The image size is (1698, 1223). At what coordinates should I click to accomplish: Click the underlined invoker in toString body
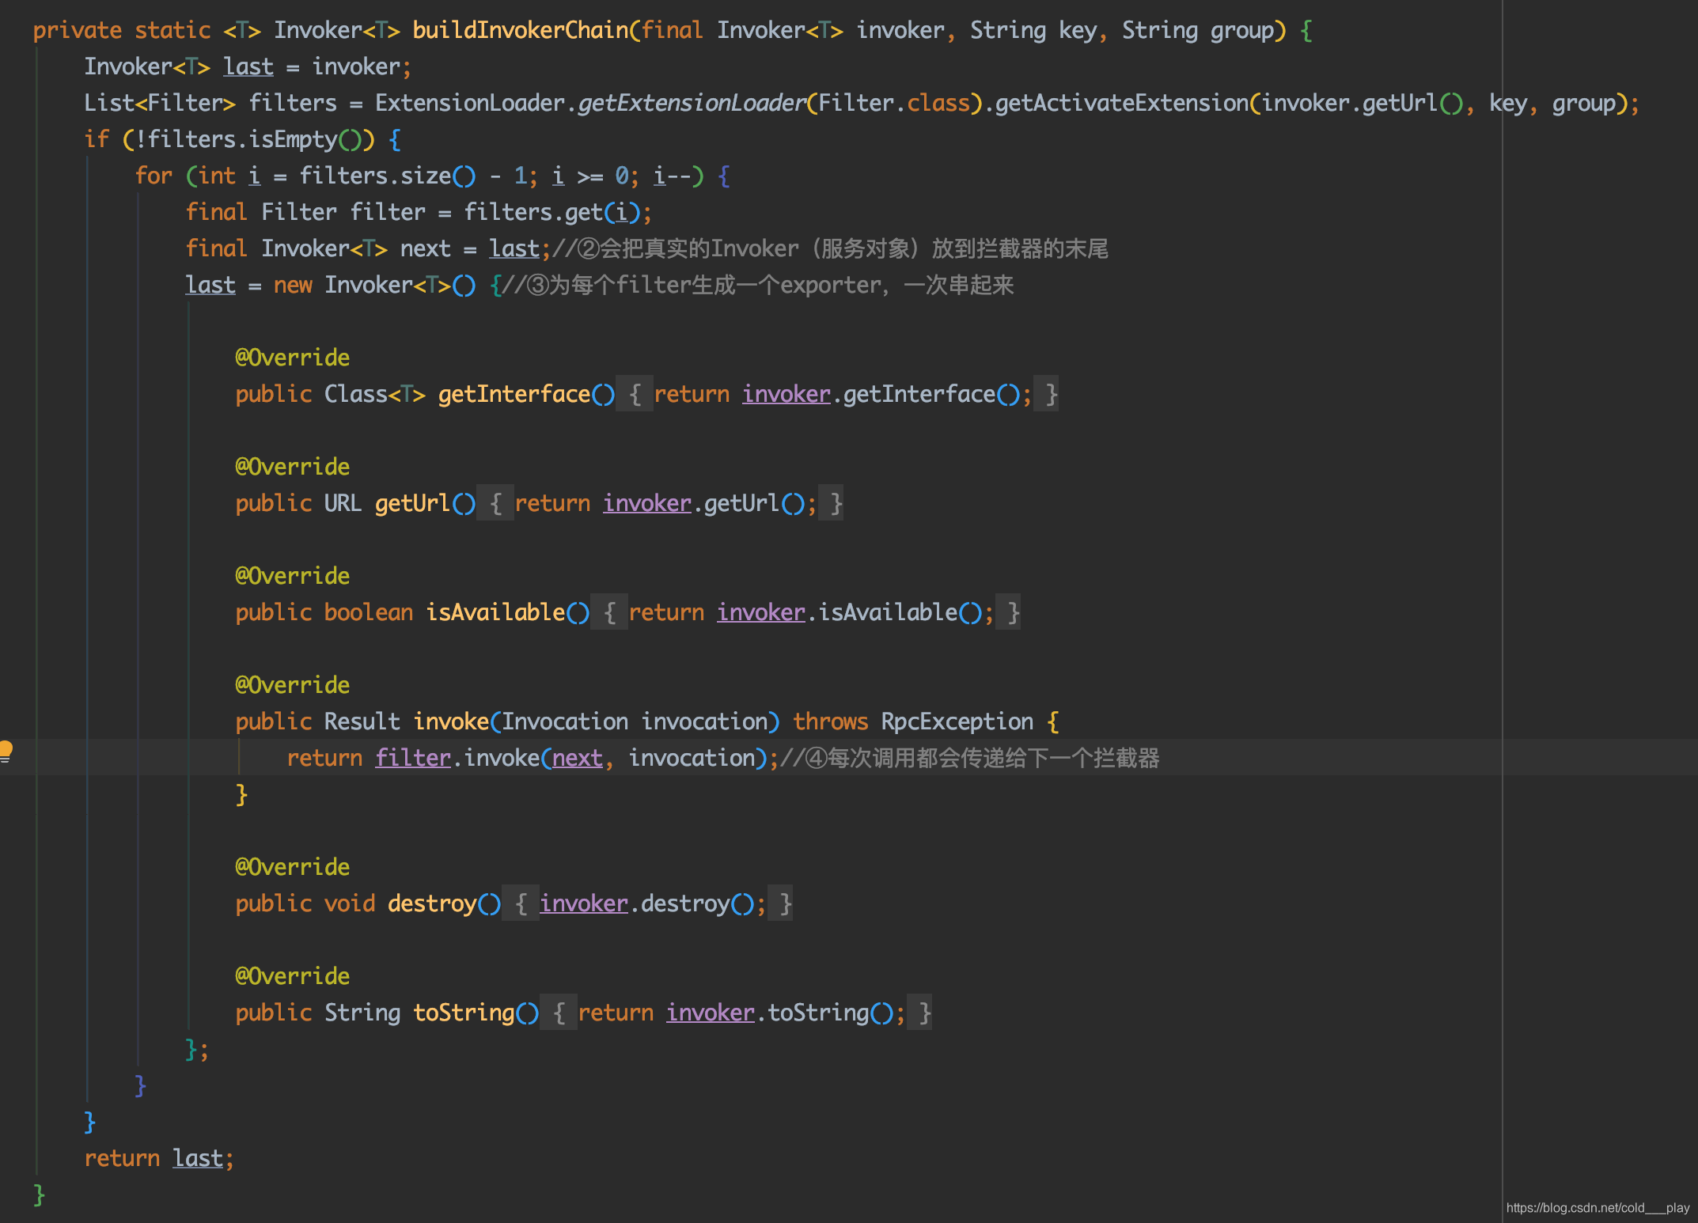click(x=711, y=1013)
